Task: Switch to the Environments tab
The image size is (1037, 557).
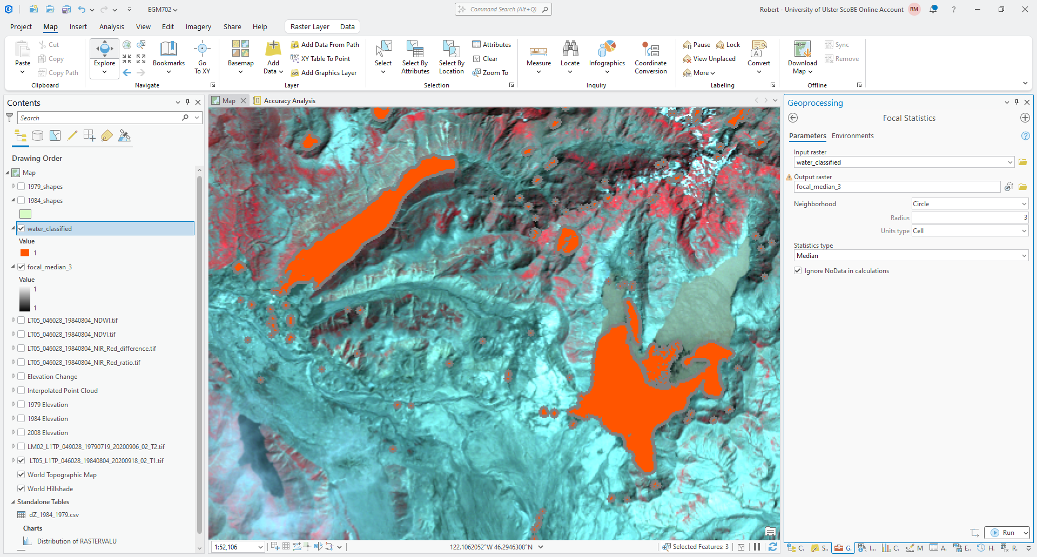Action: (x=852, y=136)
